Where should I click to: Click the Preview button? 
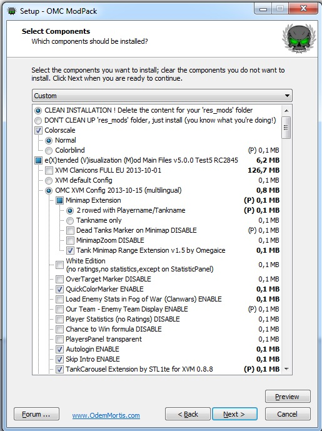(x=288, y=397)
